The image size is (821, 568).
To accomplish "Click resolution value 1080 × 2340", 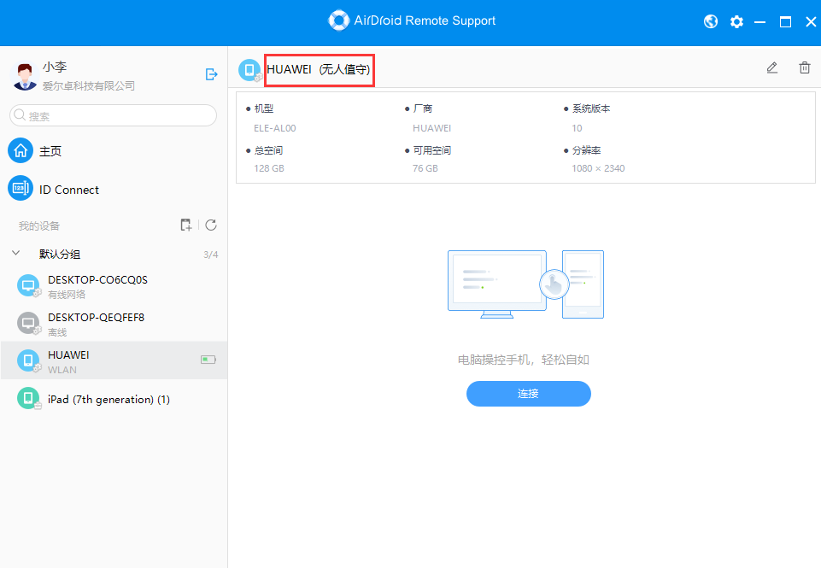I will 598,168.
